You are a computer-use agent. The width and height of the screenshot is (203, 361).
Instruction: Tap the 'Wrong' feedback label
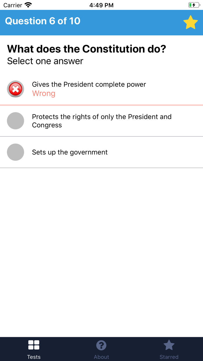tap(44, 93)
